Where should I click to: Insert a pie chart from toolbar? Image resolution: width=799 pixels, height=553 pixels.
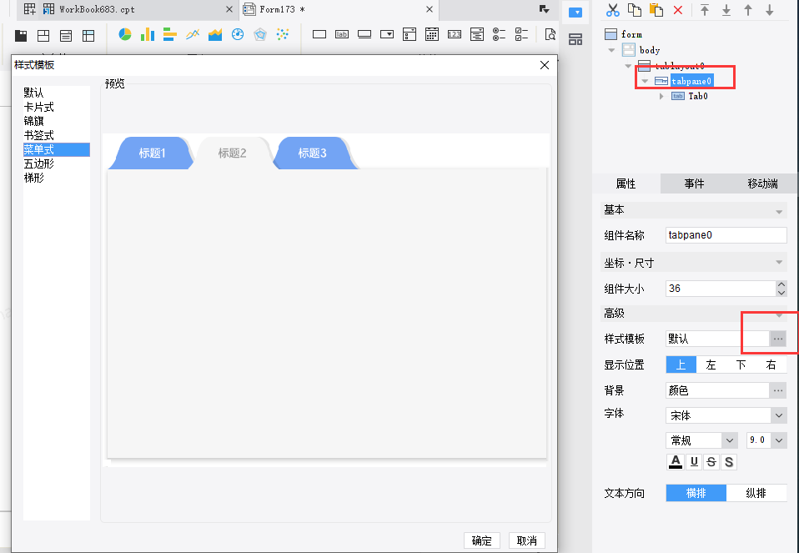125,34
